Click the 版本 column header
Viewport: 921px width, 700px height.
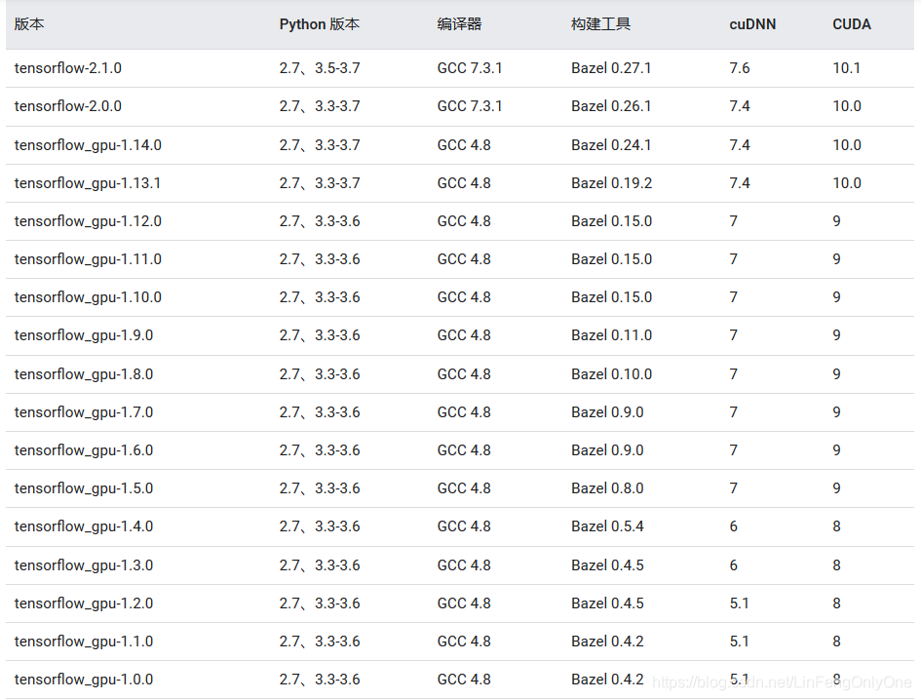(29, 24)
